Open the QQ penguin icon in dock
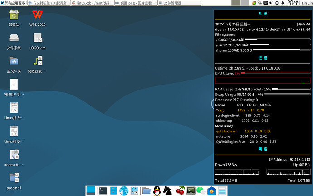 pyautogui.click(x=157, y=191)
